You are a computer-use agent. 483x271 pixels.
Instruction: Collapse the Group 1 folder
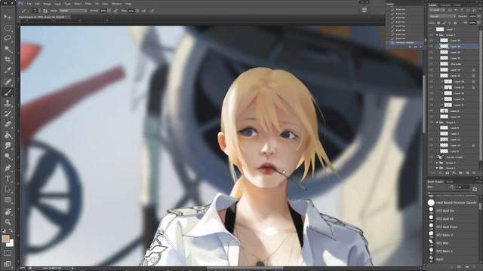click(437, 122)
